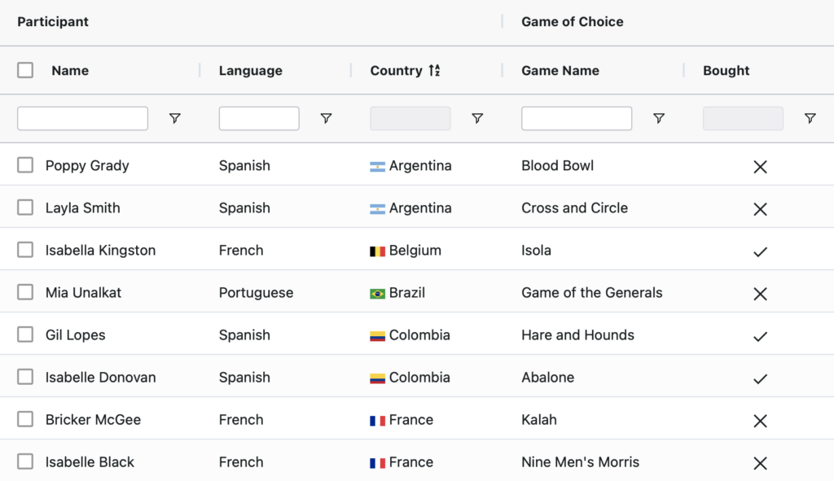Click the X mark in Blood Bowl row
The image size is (834, 481).
pos(760,167)
